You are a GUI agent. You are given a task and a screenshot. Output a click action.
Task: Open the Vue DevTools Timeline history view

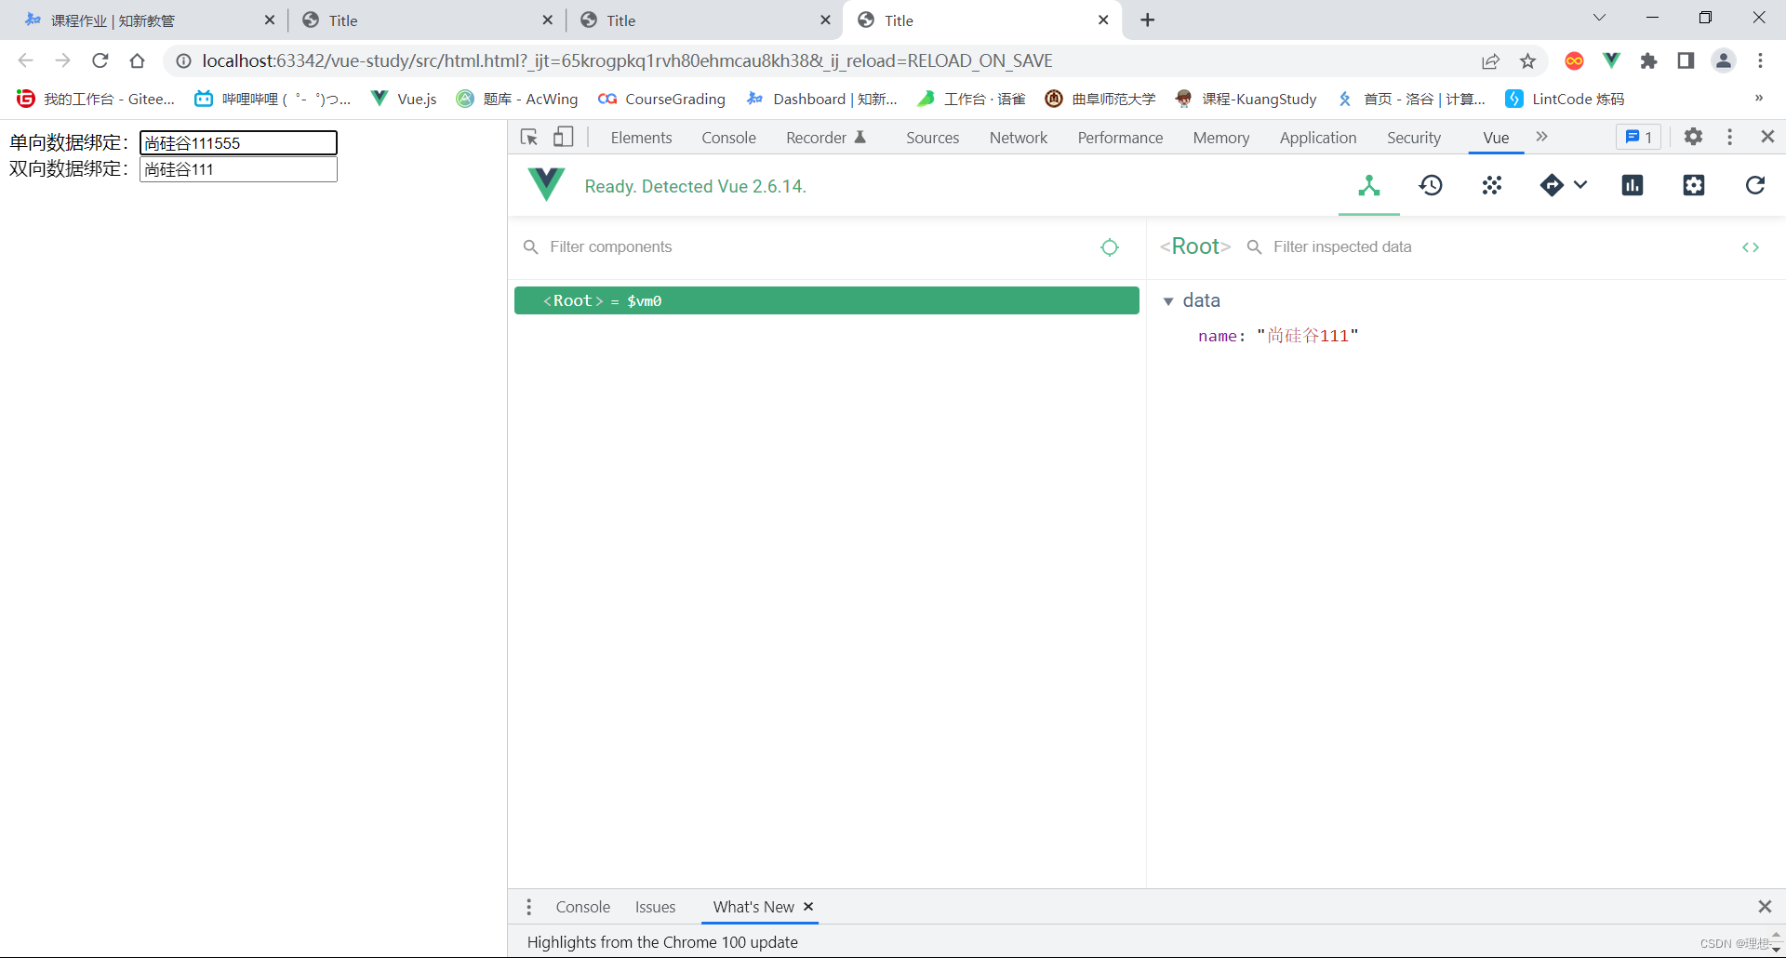click(1431, 186)
